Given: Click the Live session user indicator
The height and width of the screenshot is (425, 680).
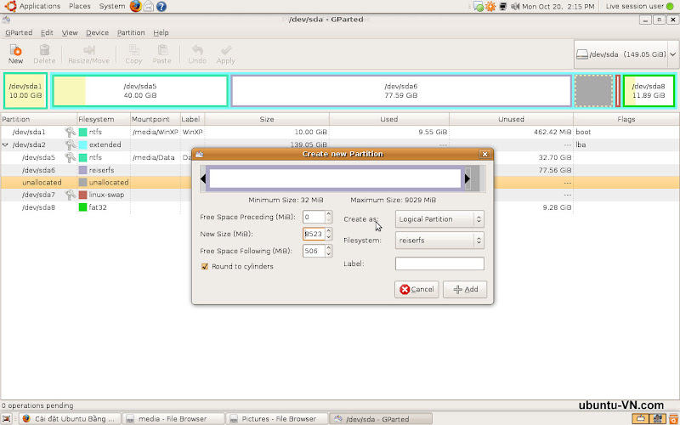Looking at the screenshot, I should (640, 7).
